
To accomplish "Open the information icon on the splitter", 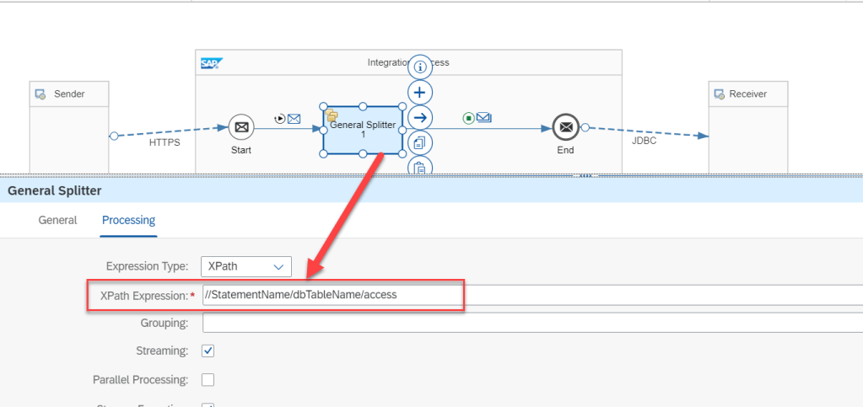I will pos(420,67).
